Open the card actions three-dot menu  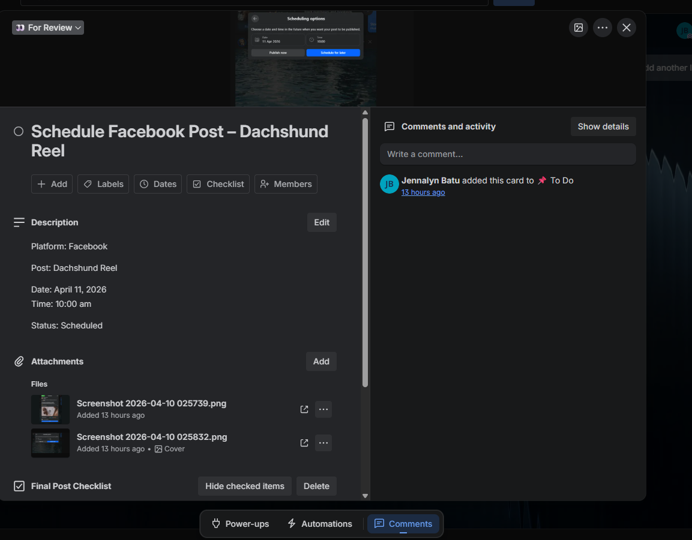pyautogui.click(x=602, y=28)
